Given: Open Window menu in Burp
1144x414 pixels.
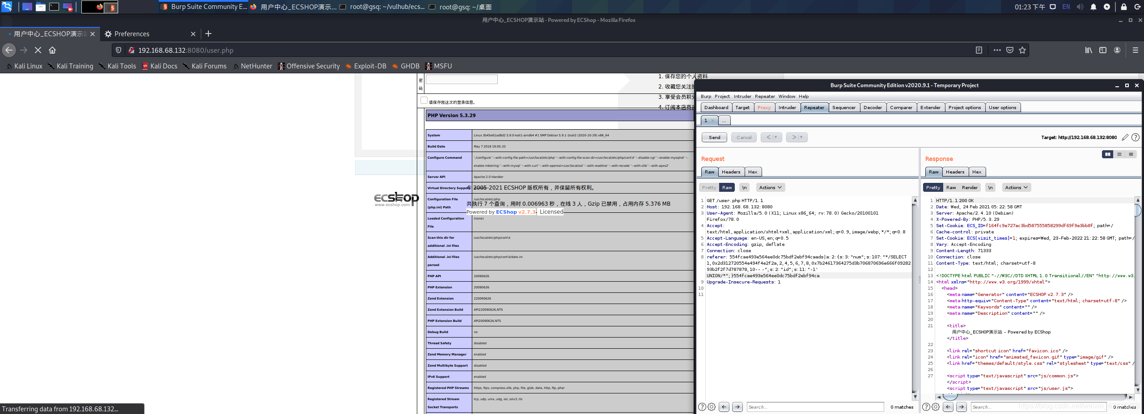Looking at the screenshot, I should (787, 96).
